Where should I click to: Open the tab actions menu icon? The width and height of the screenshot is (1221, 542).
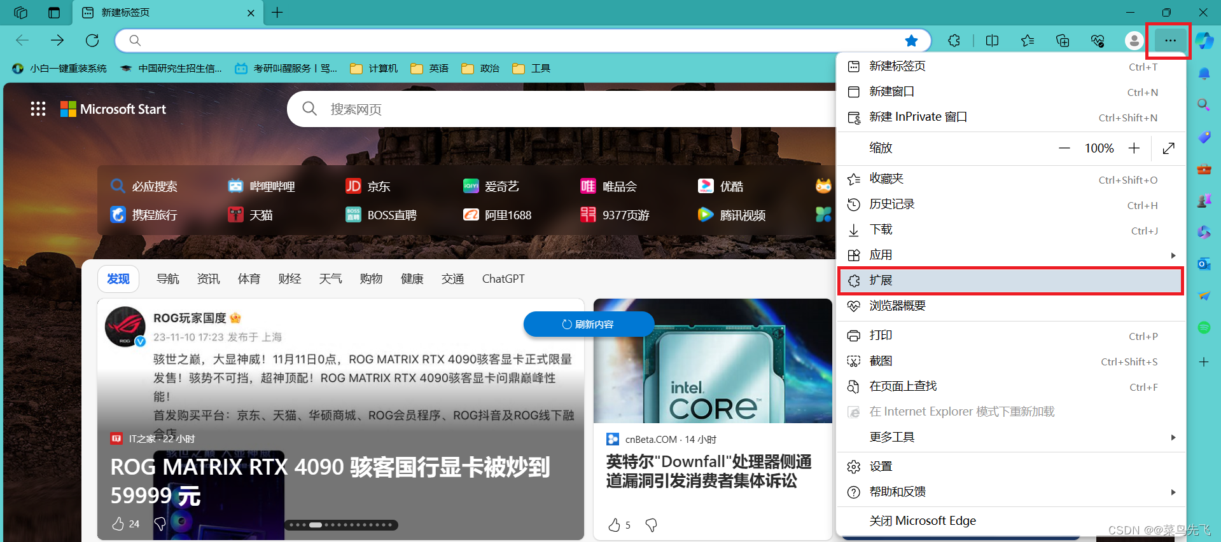click(54, 13)
